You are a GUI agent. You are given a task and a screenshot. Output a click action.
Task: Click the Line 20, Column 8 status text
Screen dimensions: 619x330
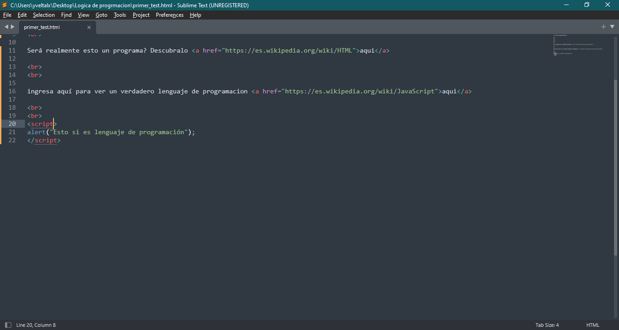click(36, 325)
